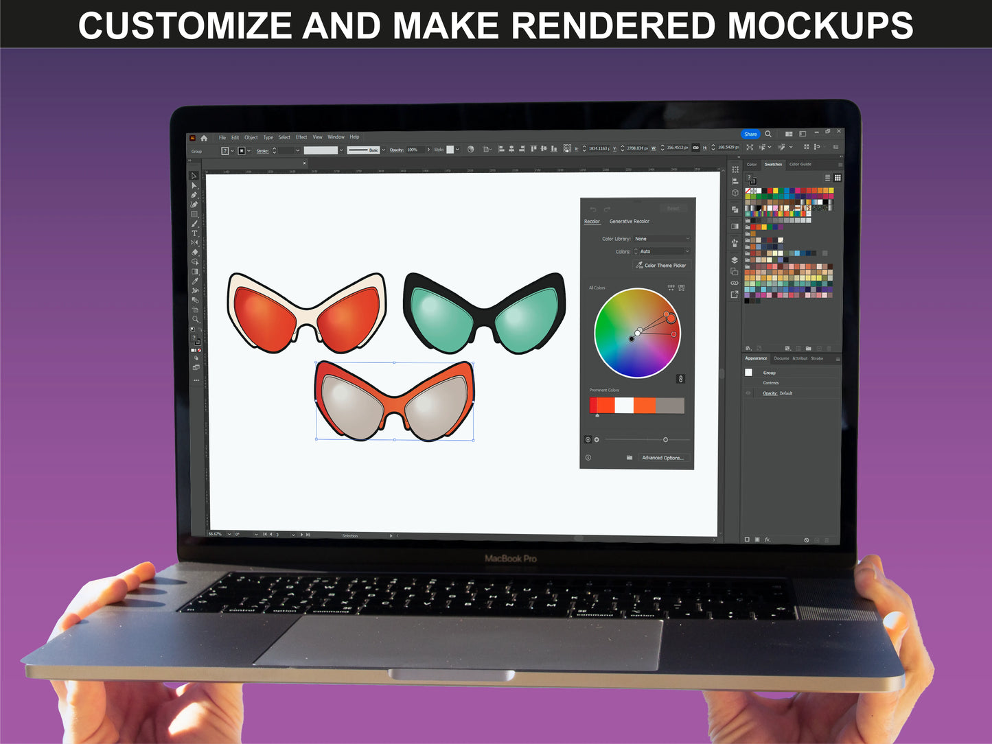Open the Effect menu

tap(301, 137)
